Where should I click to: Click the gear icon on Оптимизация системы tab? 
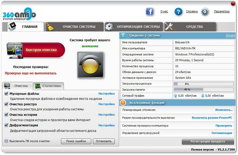(110, 27)
